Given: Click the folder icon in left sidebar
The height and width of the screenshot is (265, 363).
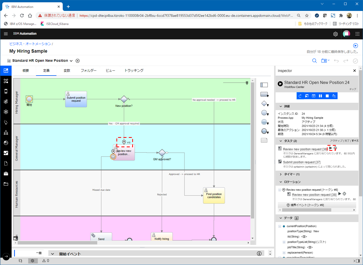Looking at the screenshot, I should pyautogui.click(x=6, y=184).
